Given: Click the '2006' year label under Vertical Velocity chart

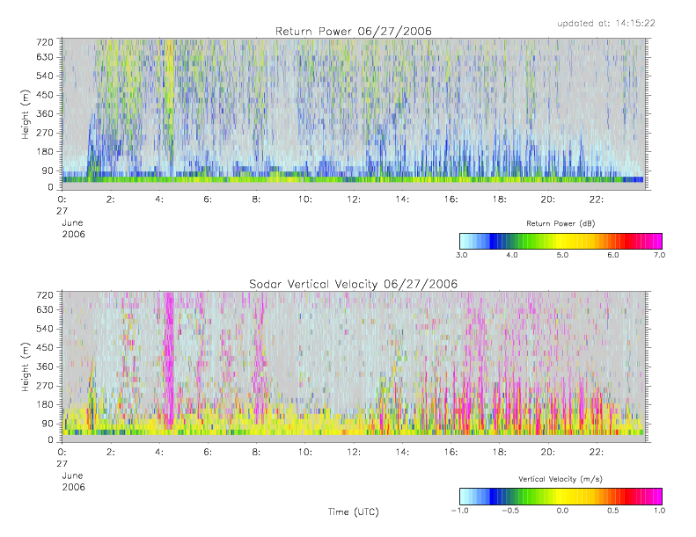Looking at the screenshot, I should (74, 487).
